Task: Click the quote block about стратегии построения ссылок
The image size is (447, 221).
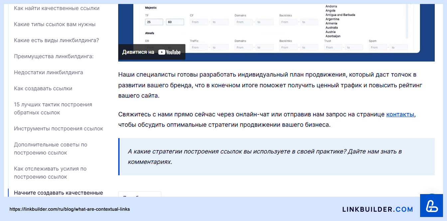Action: click(x=276, y=156)
